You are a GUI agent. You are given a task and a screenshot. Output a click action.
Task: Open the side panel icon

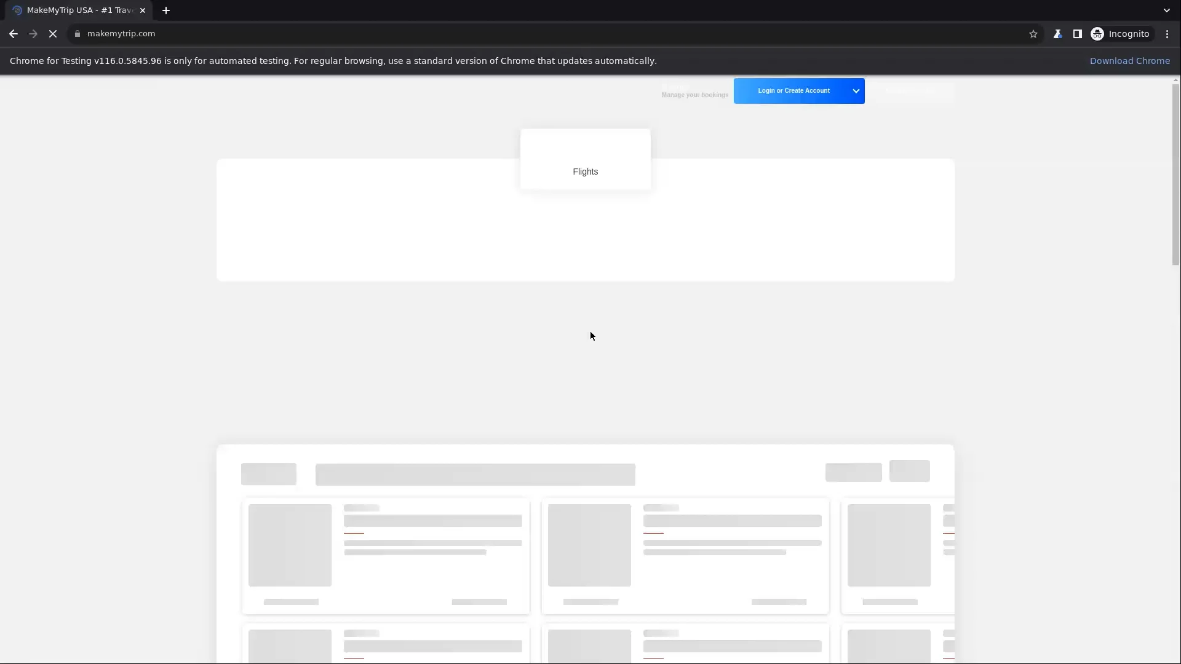1078,34
